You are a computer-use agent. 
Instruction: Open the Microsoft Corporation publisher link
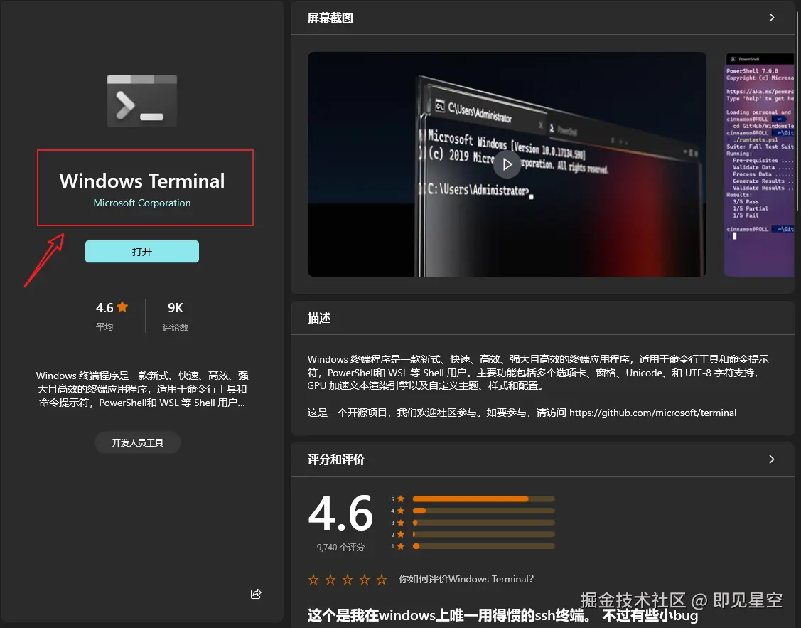tap(142, 203)
